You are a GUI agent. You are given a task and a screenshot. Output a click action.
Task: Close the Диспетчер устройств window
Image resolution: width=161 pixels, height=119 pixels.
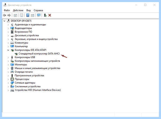tap(155, 5)
